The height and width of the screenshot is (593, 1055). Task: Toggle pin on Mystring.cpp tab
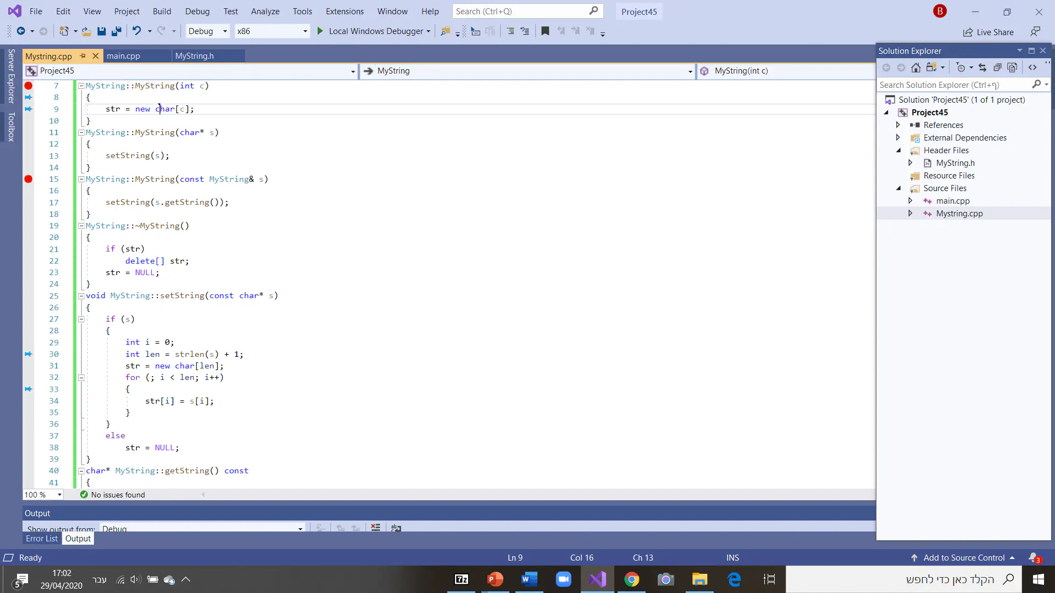click(82, 56)
